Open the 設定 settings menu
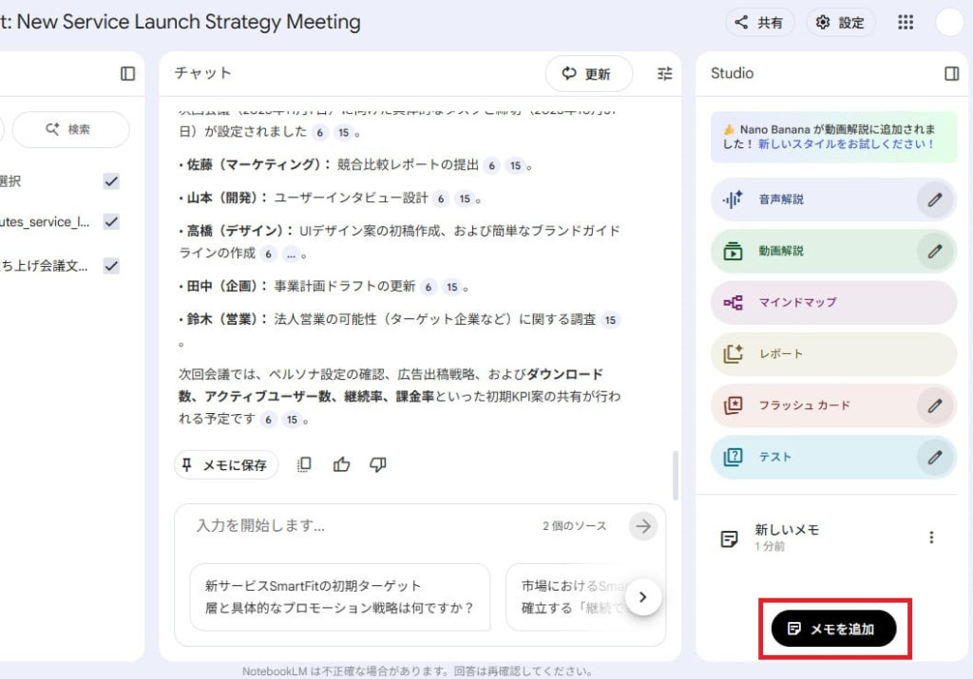 (840, 22)
